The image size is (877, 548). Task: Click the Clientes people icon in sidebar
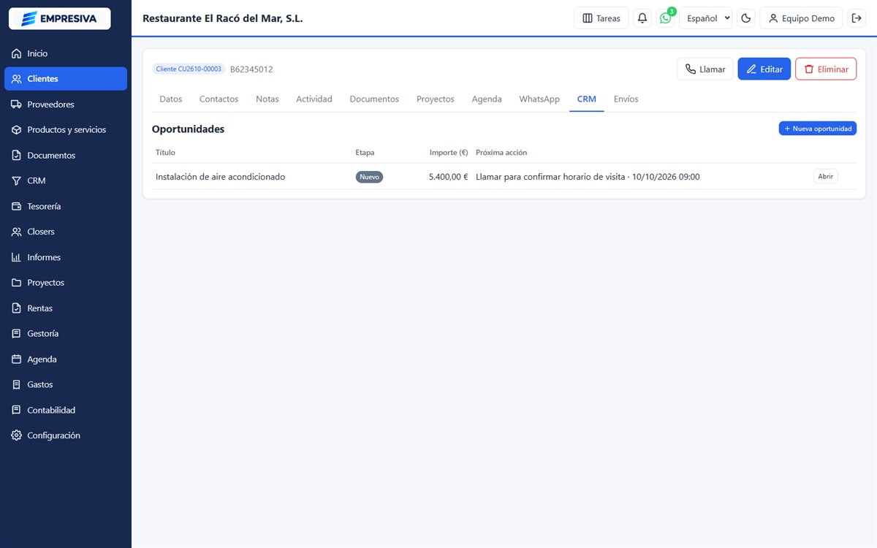click(x=17, y=79)
